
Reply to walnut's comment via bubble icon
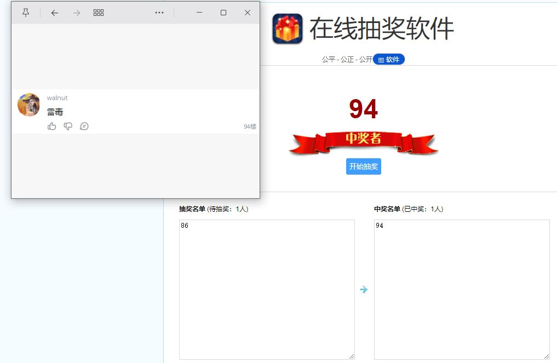tap(84, 126)
